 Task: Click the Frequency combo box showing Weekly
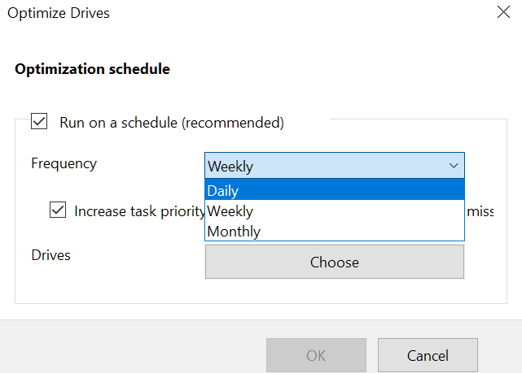(x=326, y=166)
